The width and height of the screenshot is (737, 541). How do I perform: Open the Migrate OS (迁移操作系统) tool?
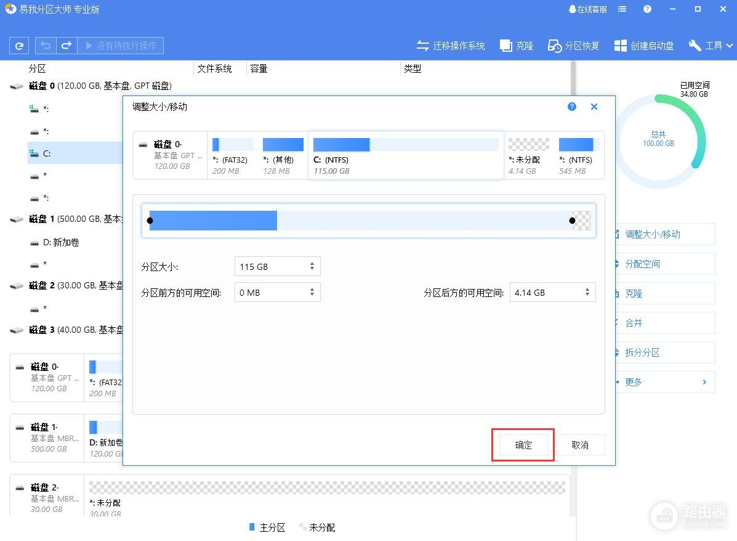click(451, 46)
